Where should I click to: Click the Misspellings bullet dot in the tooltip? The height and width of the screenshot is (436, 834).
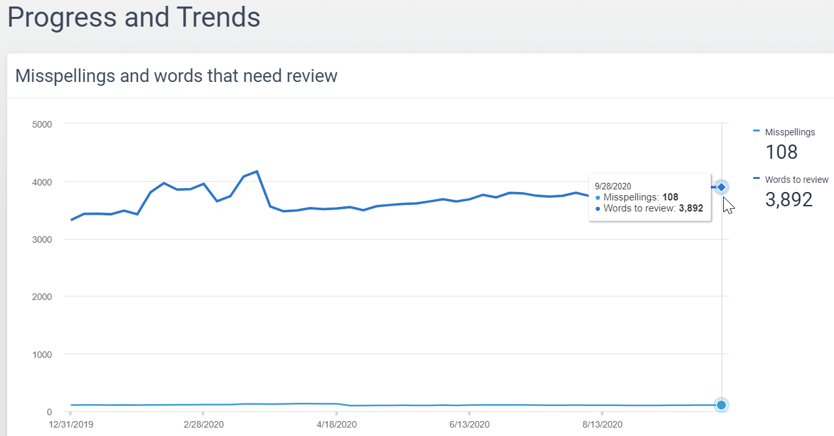598,197
